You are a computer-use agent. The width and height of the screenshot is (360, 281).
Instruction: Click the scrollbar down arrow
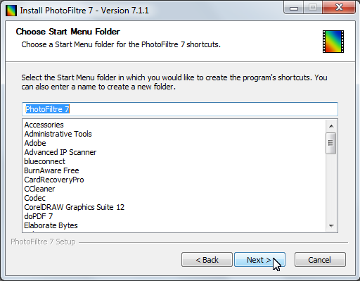(331, 226)
